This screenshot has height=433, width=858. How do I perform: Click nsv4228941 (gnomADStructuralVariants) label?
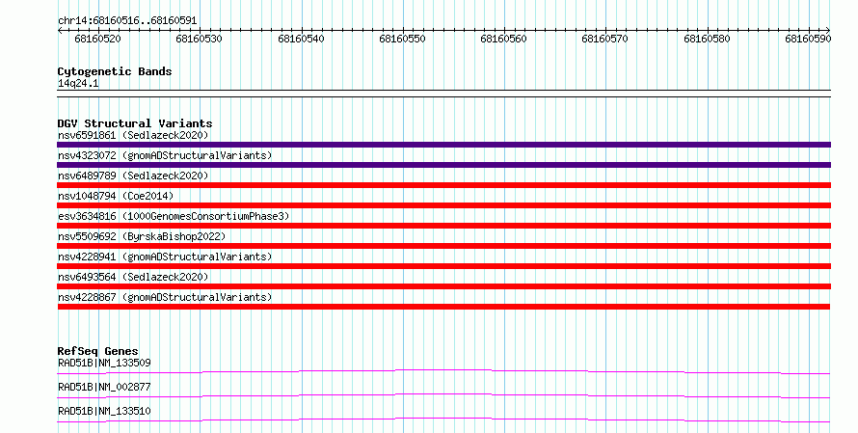[165, 257]
